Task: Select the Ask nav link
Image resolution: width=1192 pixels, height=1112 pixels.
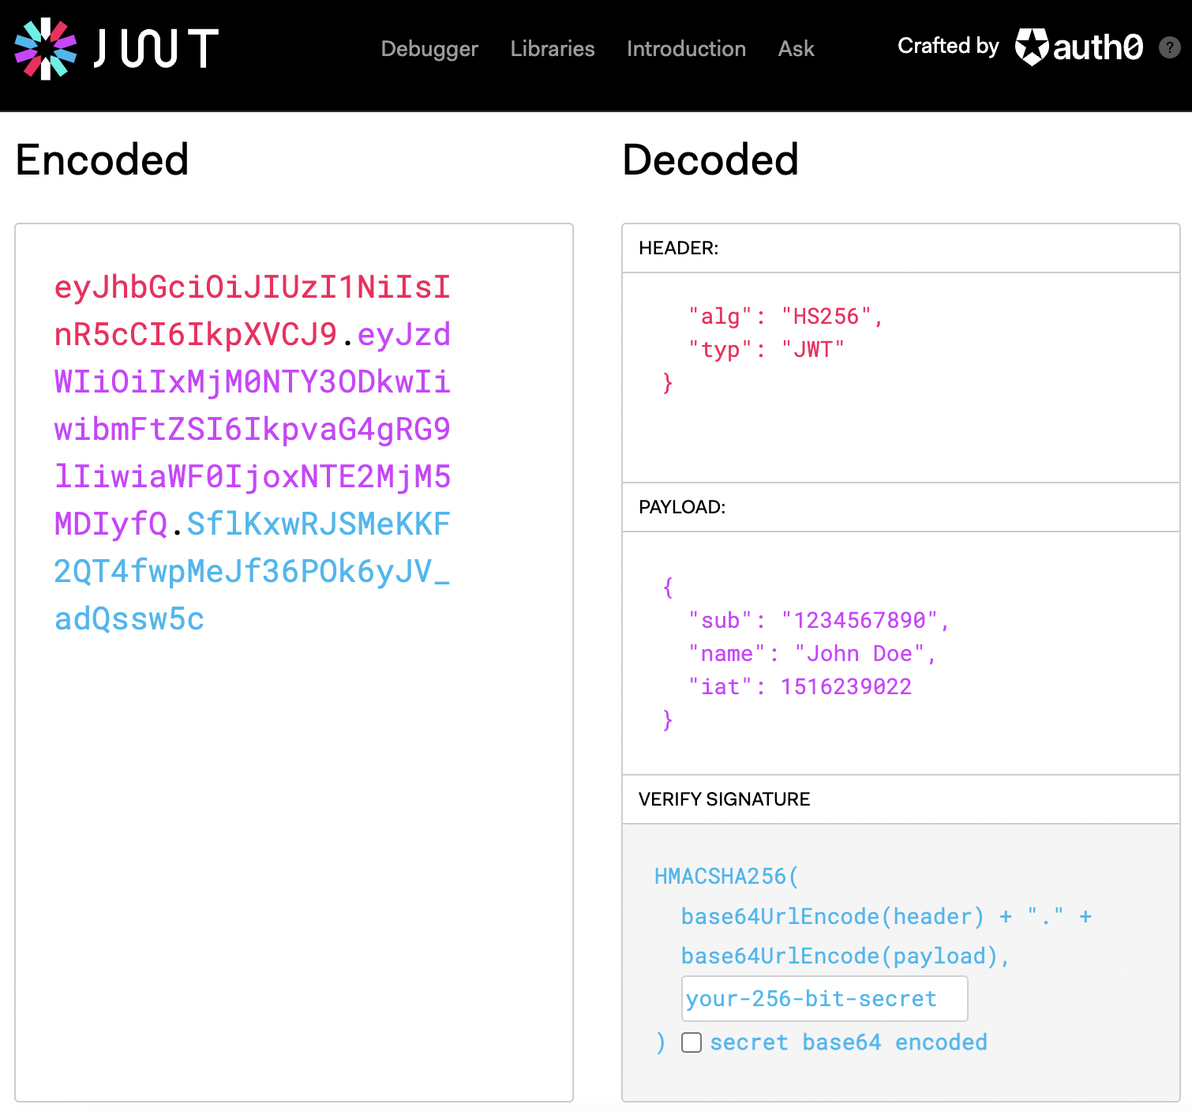Action: [x=796, y=49]
